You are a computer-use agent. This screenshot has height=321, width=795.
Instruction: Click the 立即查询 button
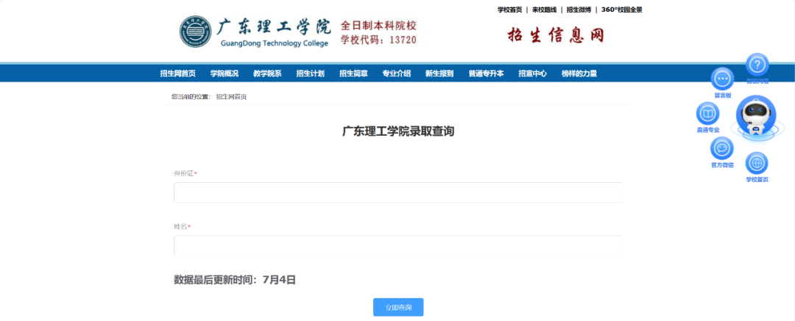[x=398, y=307]
